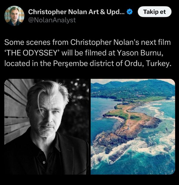Open the Christopher Nolan Art & Upd... name
The image size is (179, 185).
[x=76, y=12]
